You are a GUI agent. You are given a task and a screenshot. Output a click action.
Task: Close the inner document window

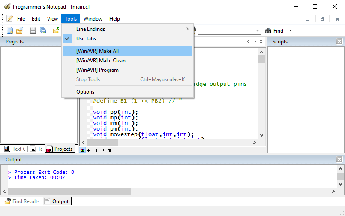pos(337,19)
